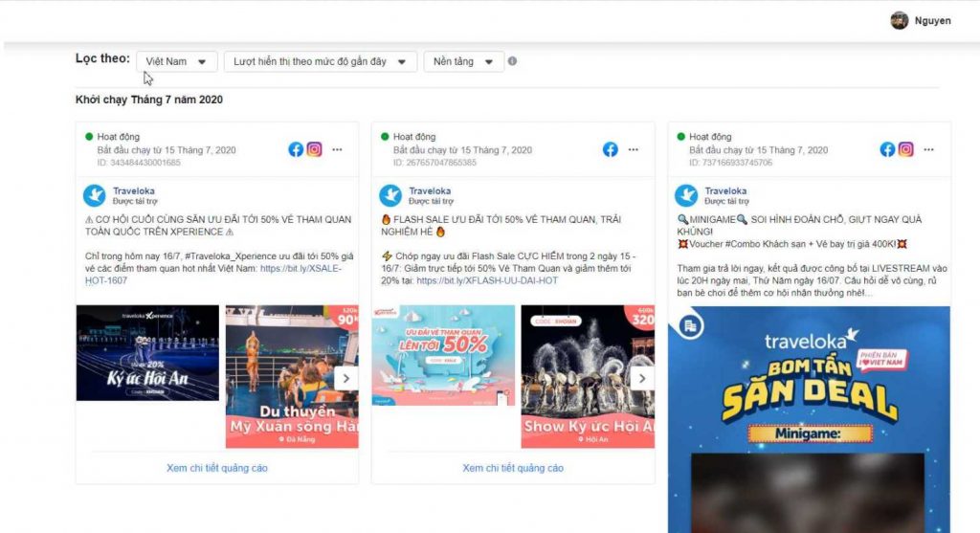Screen dimensions: 980x533
Task: Click Instagram icon on ad ID 737166933745706
Action: 906,149
